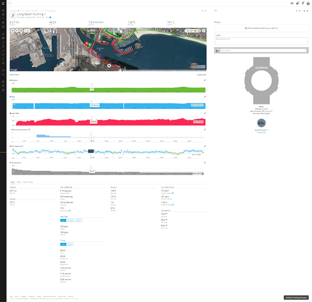Select bpm heart rate view
312x302 pixels.
point(63,220)
